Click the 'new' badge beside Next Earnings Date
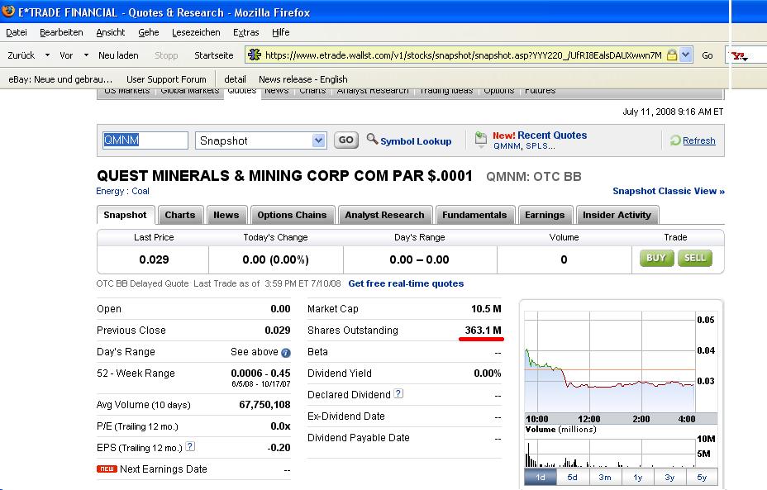767x490 pixels. coord(107,469)
